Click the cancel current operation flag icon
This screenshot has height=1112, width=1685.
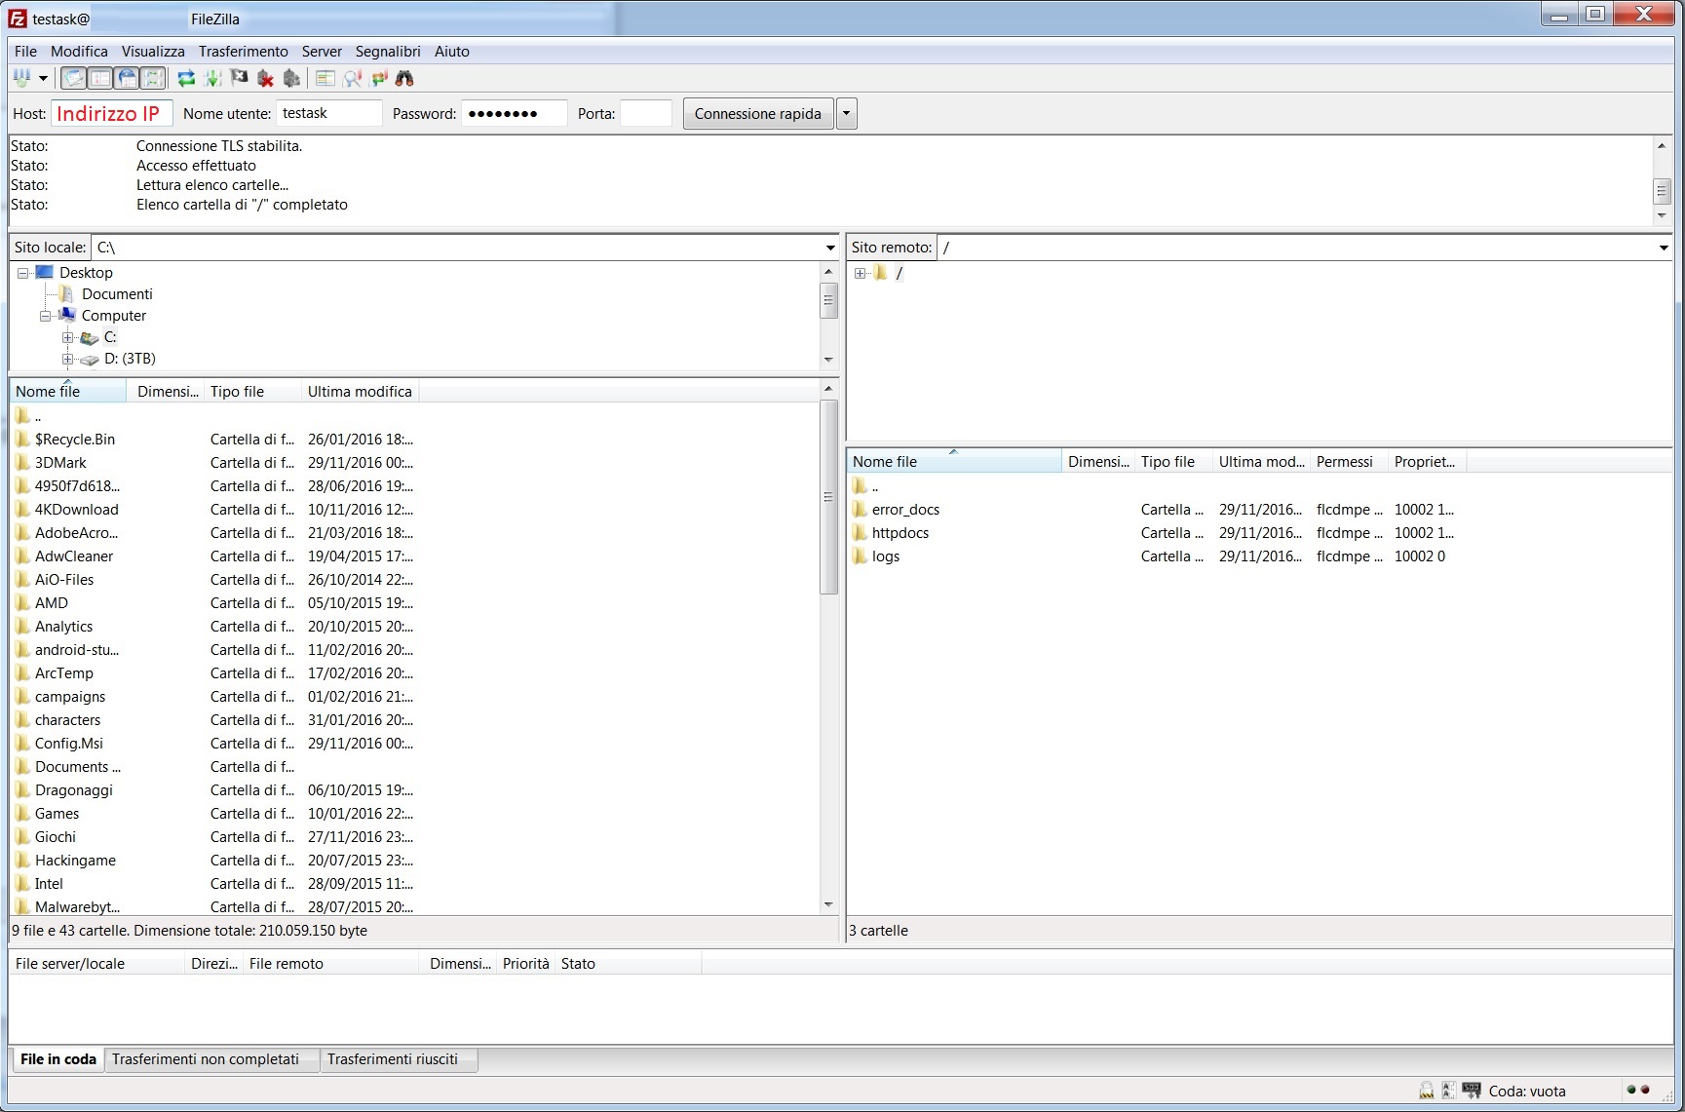point(239,78)
